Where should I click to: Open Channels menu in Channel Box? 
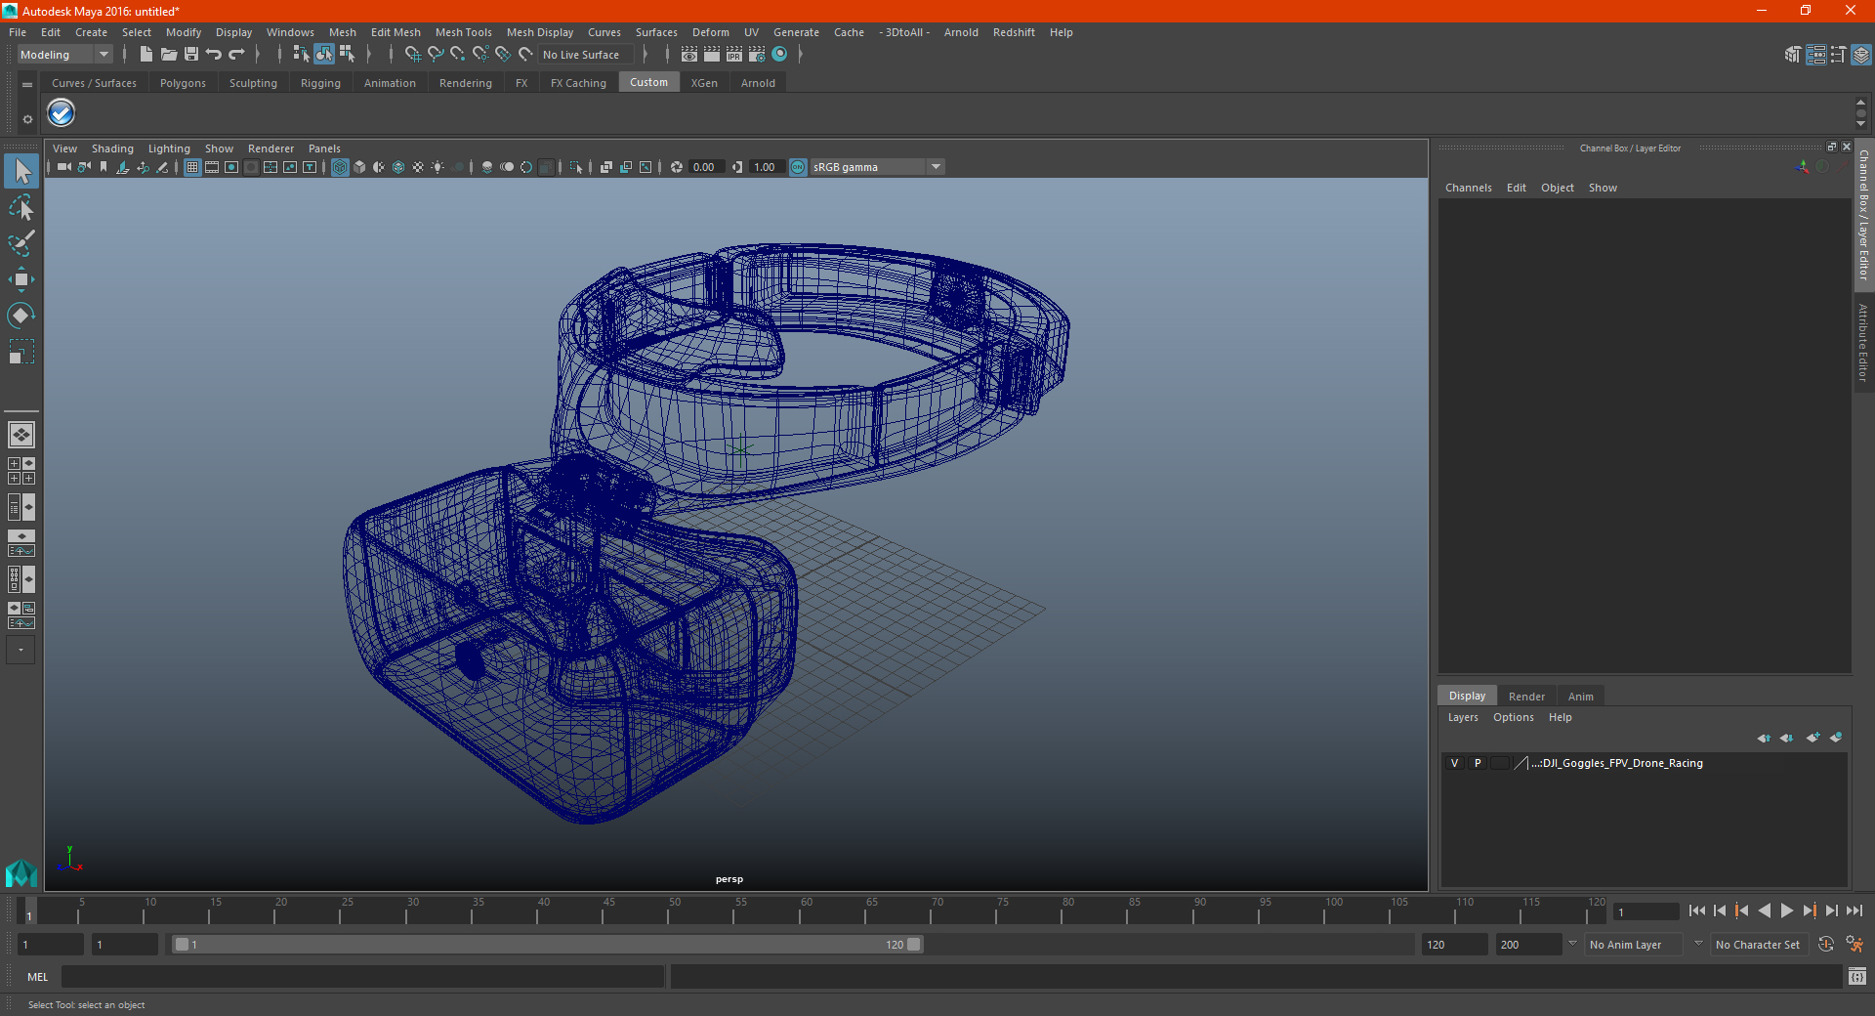(1468, 188)
